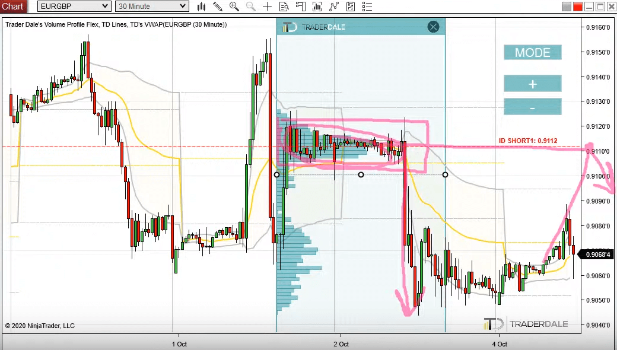Close the TraderDale profile header with X
Screen dimensions: 617x350
tap(433, 27)
